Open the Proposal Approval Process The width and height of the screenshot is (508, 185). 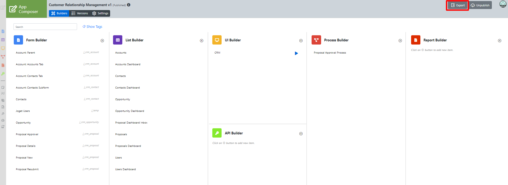(330, 53)
